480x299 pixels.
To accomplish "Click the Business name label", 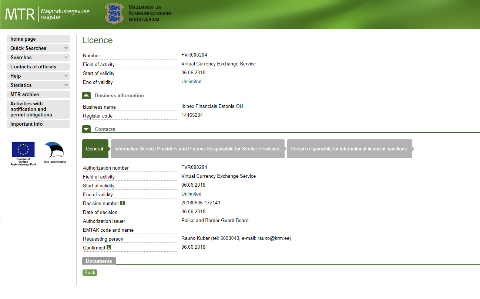I will tap(99, 107).
